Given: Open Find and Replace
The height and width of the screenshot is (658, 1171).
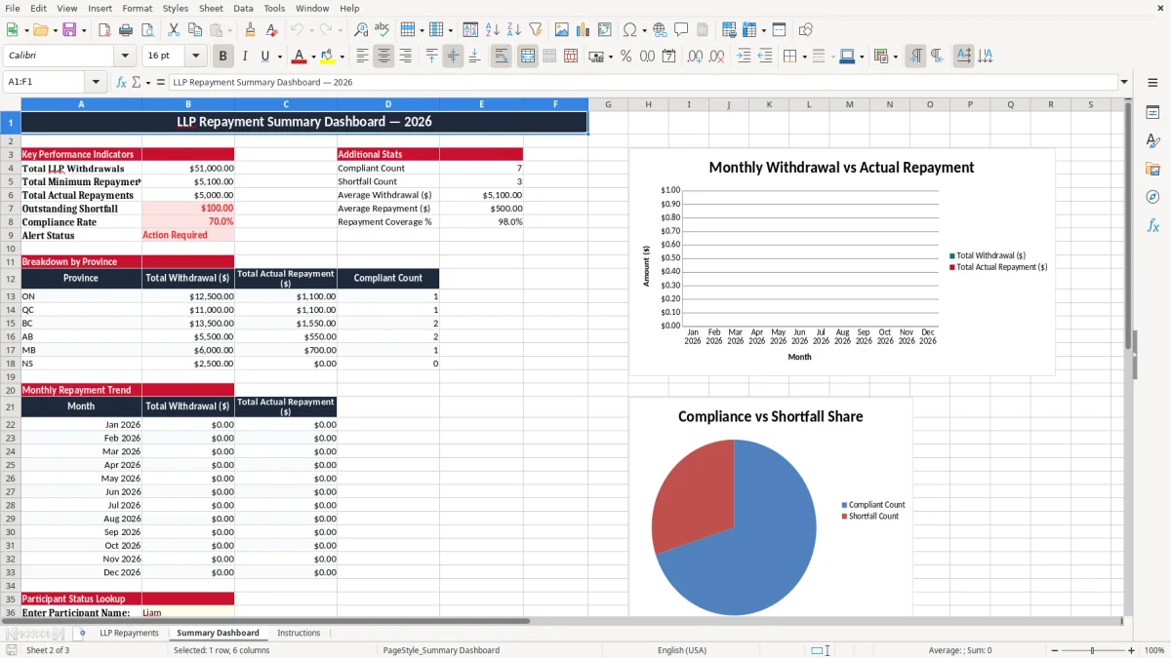Looking at the screenshot, I should click(361, 30).
